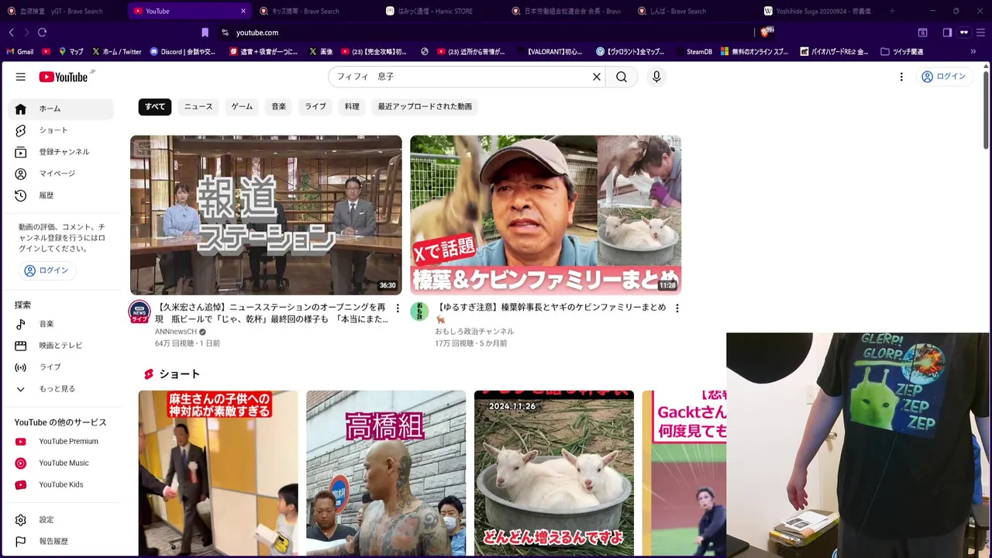The image size is (992, 558).
Task: Open 映画とテレビ under 探索
Action: [x=60, y=346]
